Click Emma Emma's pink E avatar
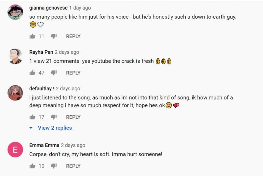263x176 pixels. point(15,150)
